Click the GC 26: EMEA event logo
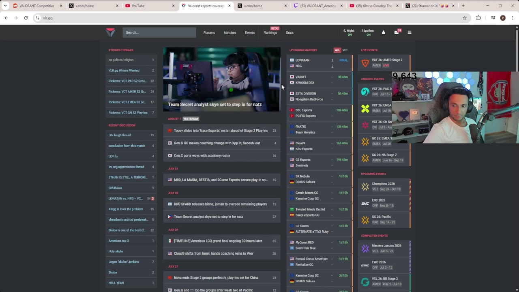 tap(365, 141)
